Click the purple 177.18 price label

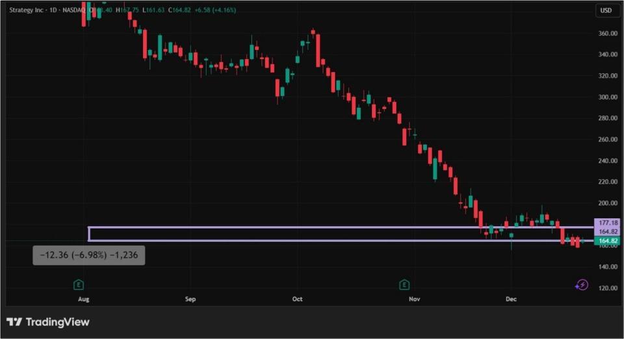tap(608, 223)
